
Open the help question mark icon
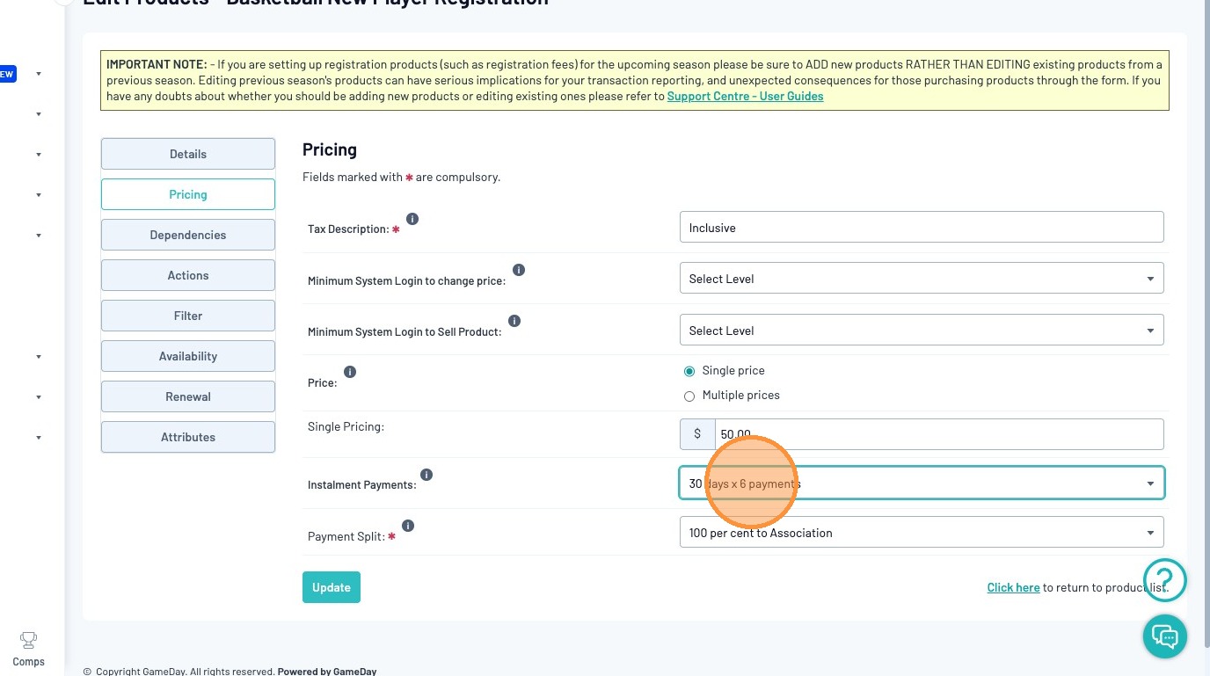[1165, 579]
